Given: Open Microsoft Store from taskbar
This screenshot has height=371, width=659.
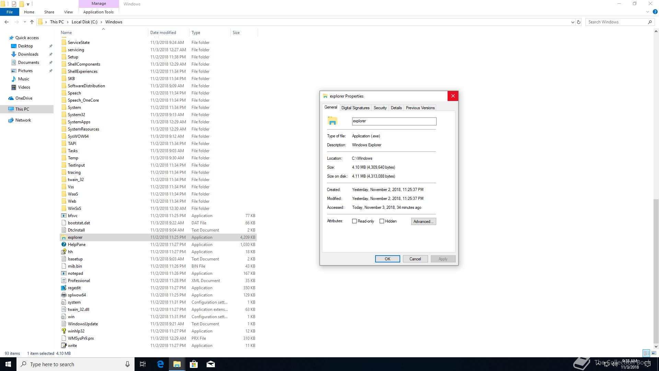Looking at the screenshot, I should click(194, 364).
